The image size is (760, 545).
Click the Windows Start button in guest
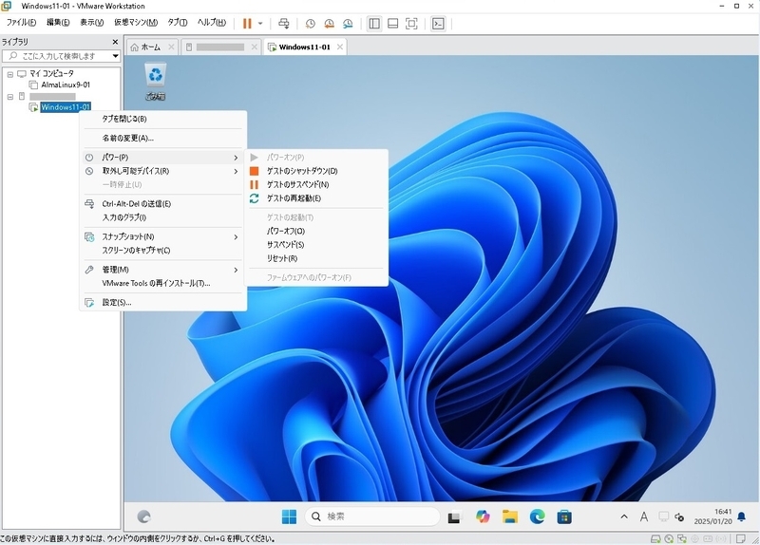[290, 517]
